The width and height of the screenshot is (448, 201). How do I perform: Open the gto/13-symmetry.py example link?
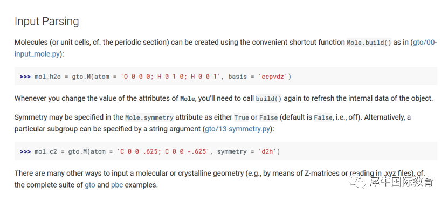tap(237, 129)
